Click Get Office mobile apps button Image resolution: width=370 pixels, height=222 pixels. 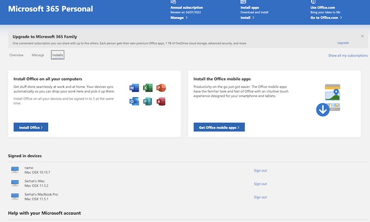219,127
